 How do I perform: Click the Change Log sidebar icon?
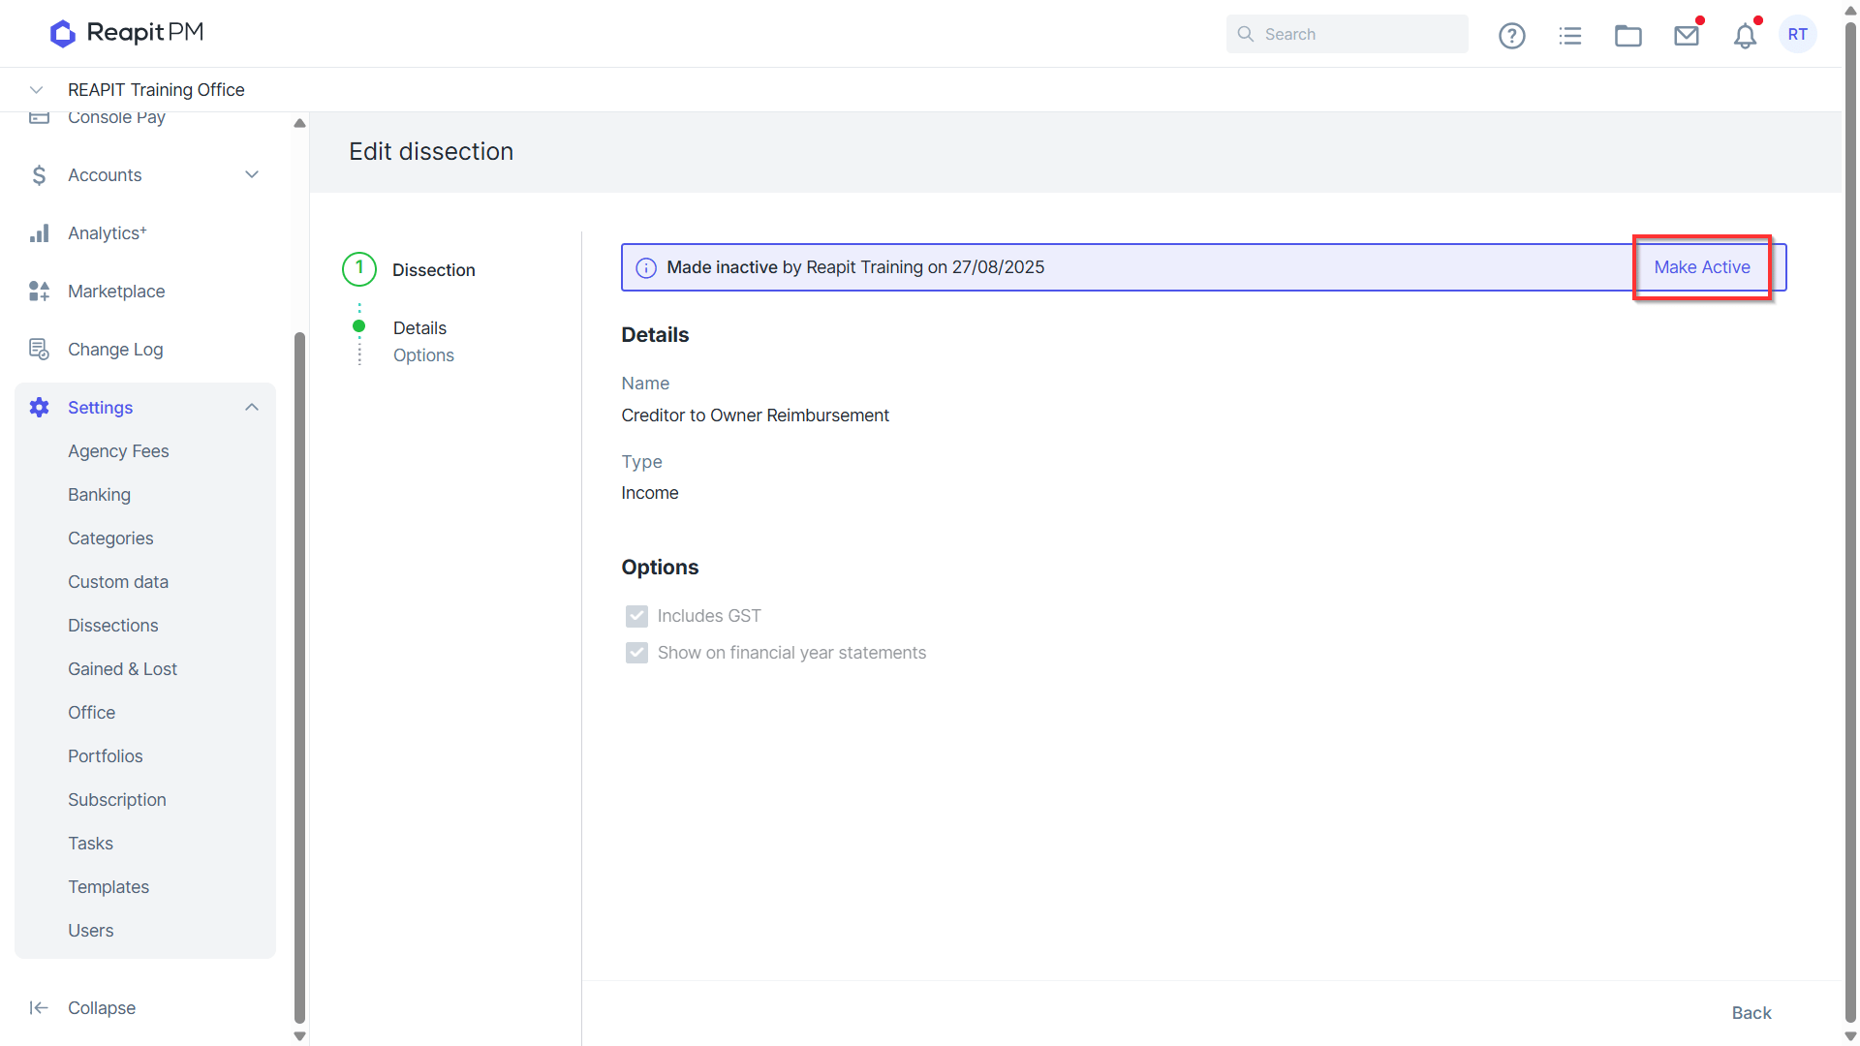point(39,349)
